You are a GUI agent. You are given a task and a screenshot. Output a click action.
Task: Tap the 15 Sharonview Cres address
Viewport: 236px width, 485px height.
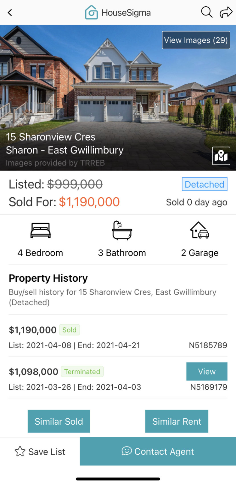pos(51,137)
